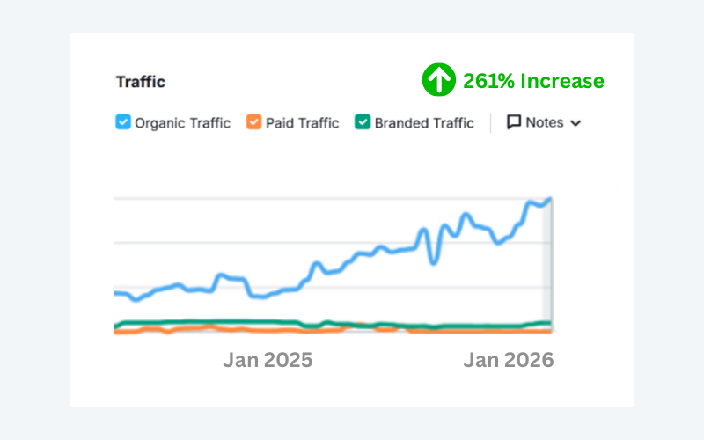
Task: Disable the Branded Traffic checkbox
Action: 362,122
